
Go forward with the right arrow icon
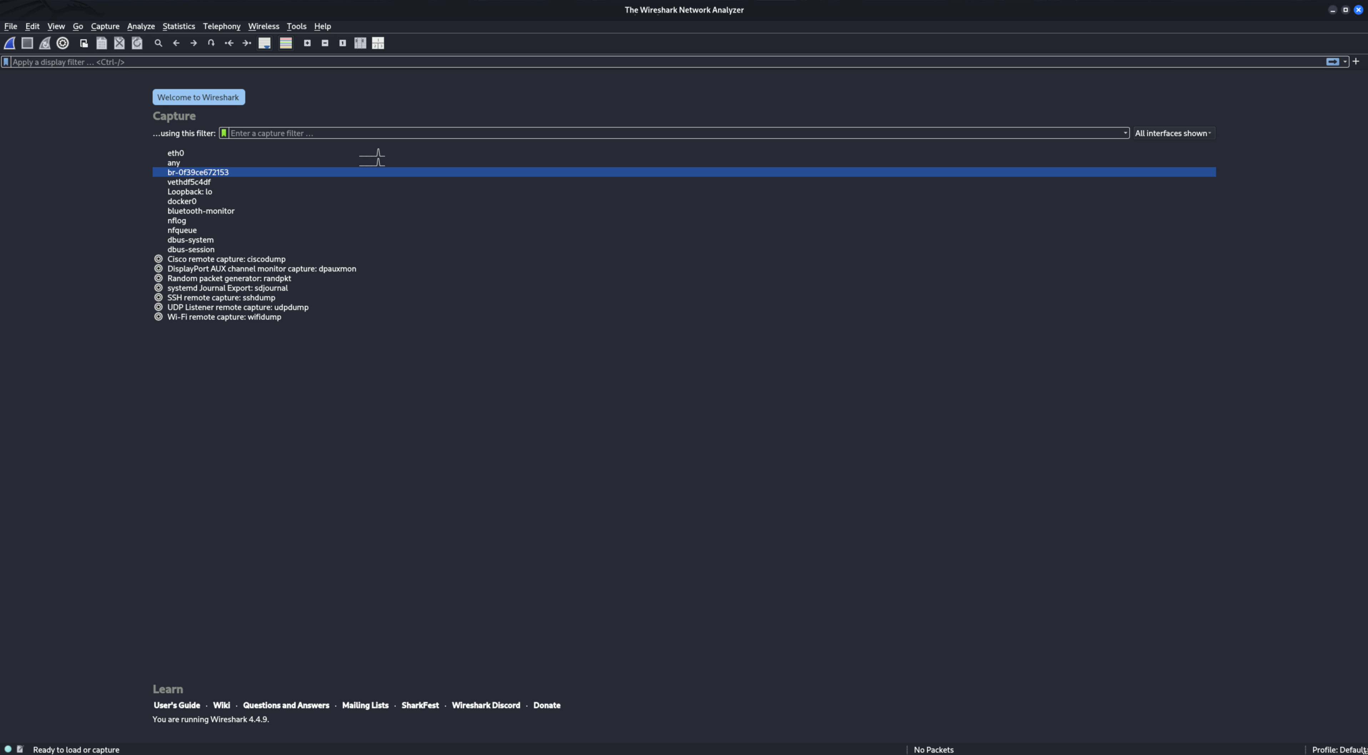pos(194,43)
